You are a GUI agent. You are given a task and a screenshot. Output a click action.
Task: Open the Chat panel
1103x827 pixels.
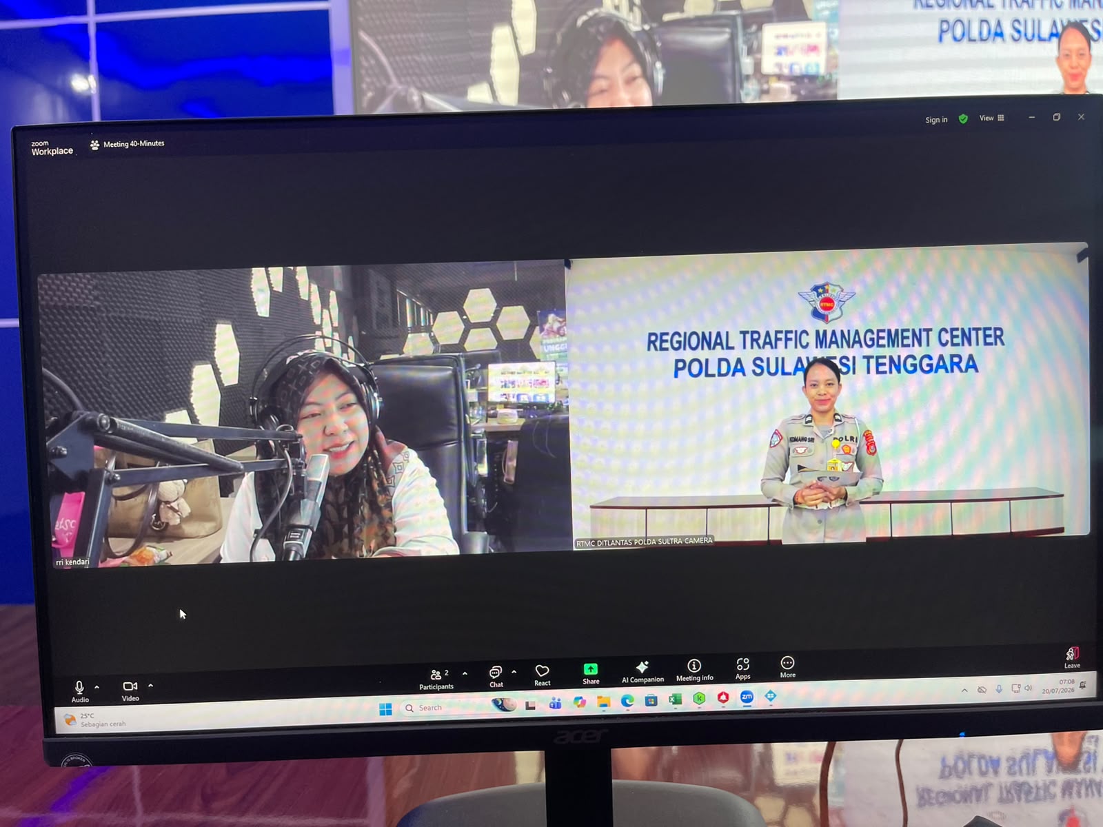(496, 677)
